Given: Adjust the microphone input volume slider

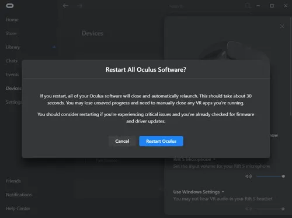Looking at the screenshot, I should pos(270,176).
